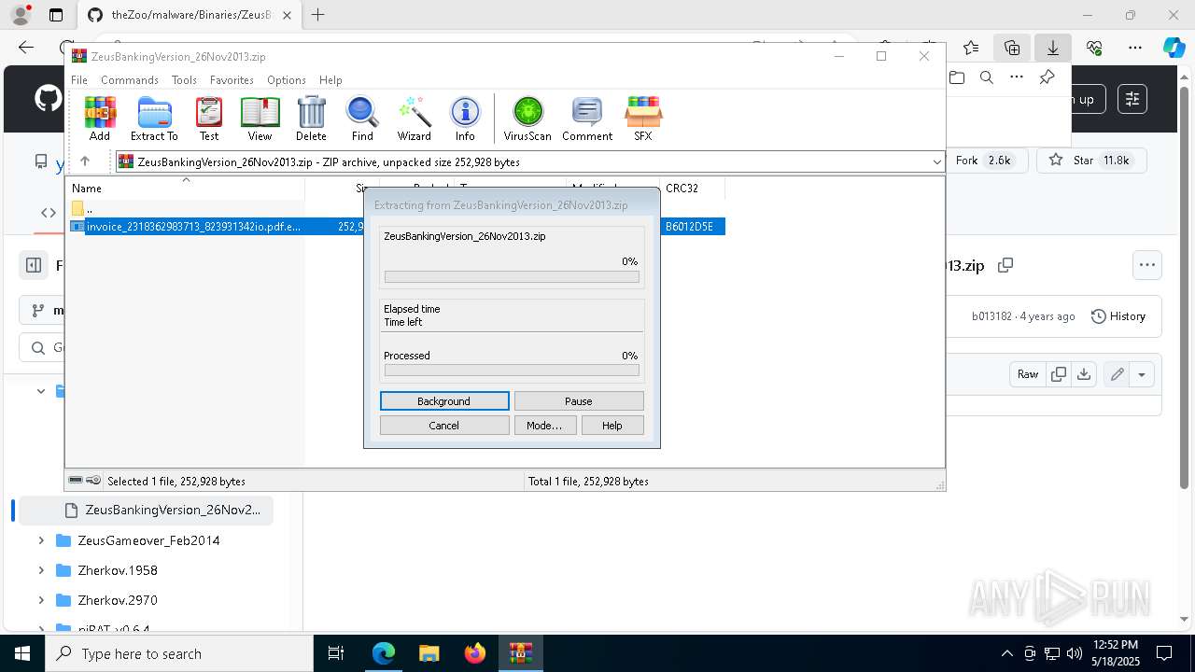Image resolution: width=1195 pixels, height=672 pixels.
Task: Open the Windows Start menu
Action: click(x=22, y=653)
